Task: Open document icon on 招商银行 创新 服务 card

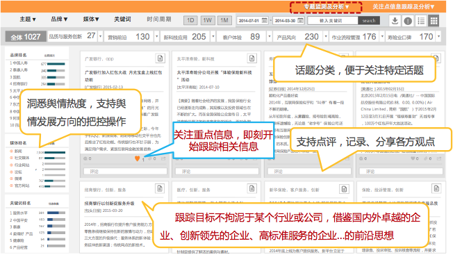Action: click(x=160, y=189)
